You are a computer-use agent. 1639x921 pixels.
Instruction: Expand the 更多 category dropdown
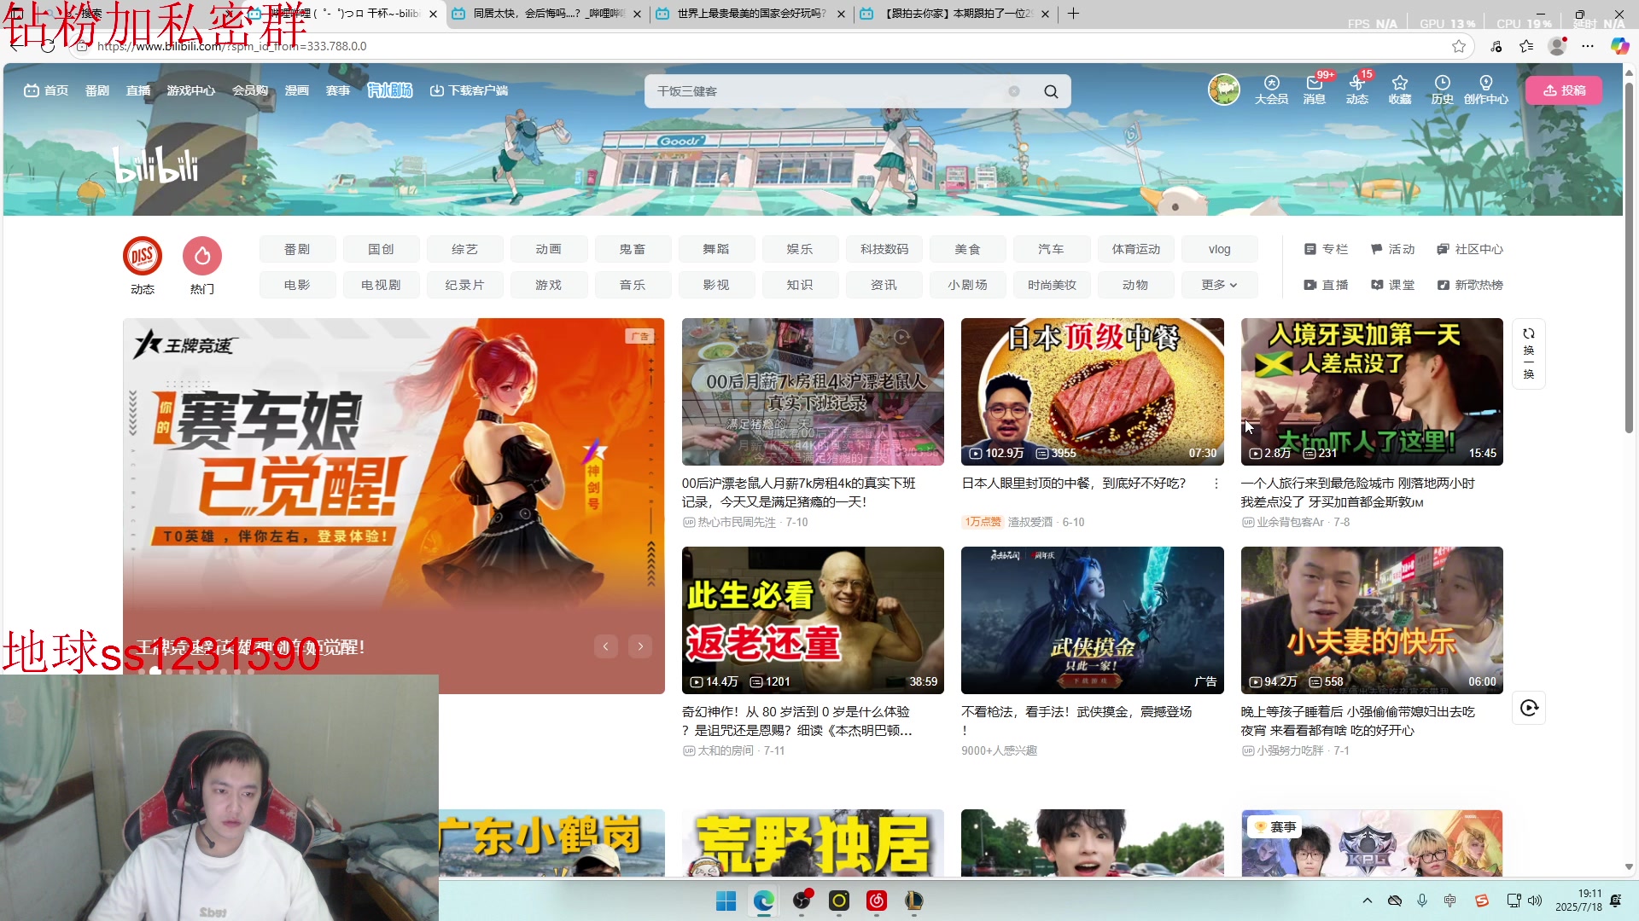click(x=1219, y=284)
